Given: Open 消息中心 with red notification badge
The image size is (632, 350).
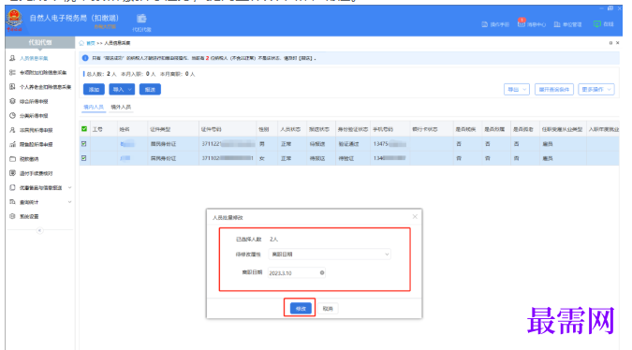Looking at the screenshot, I should pos(532,23).
